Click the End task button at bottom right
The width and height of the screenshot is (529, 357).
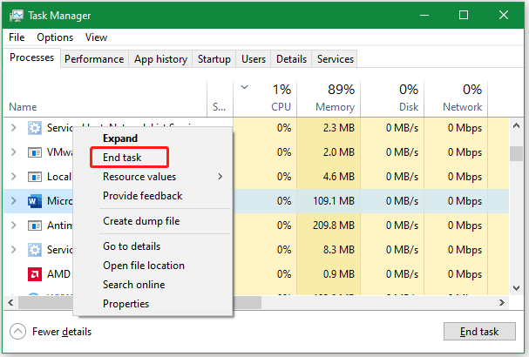coord(479,332)
